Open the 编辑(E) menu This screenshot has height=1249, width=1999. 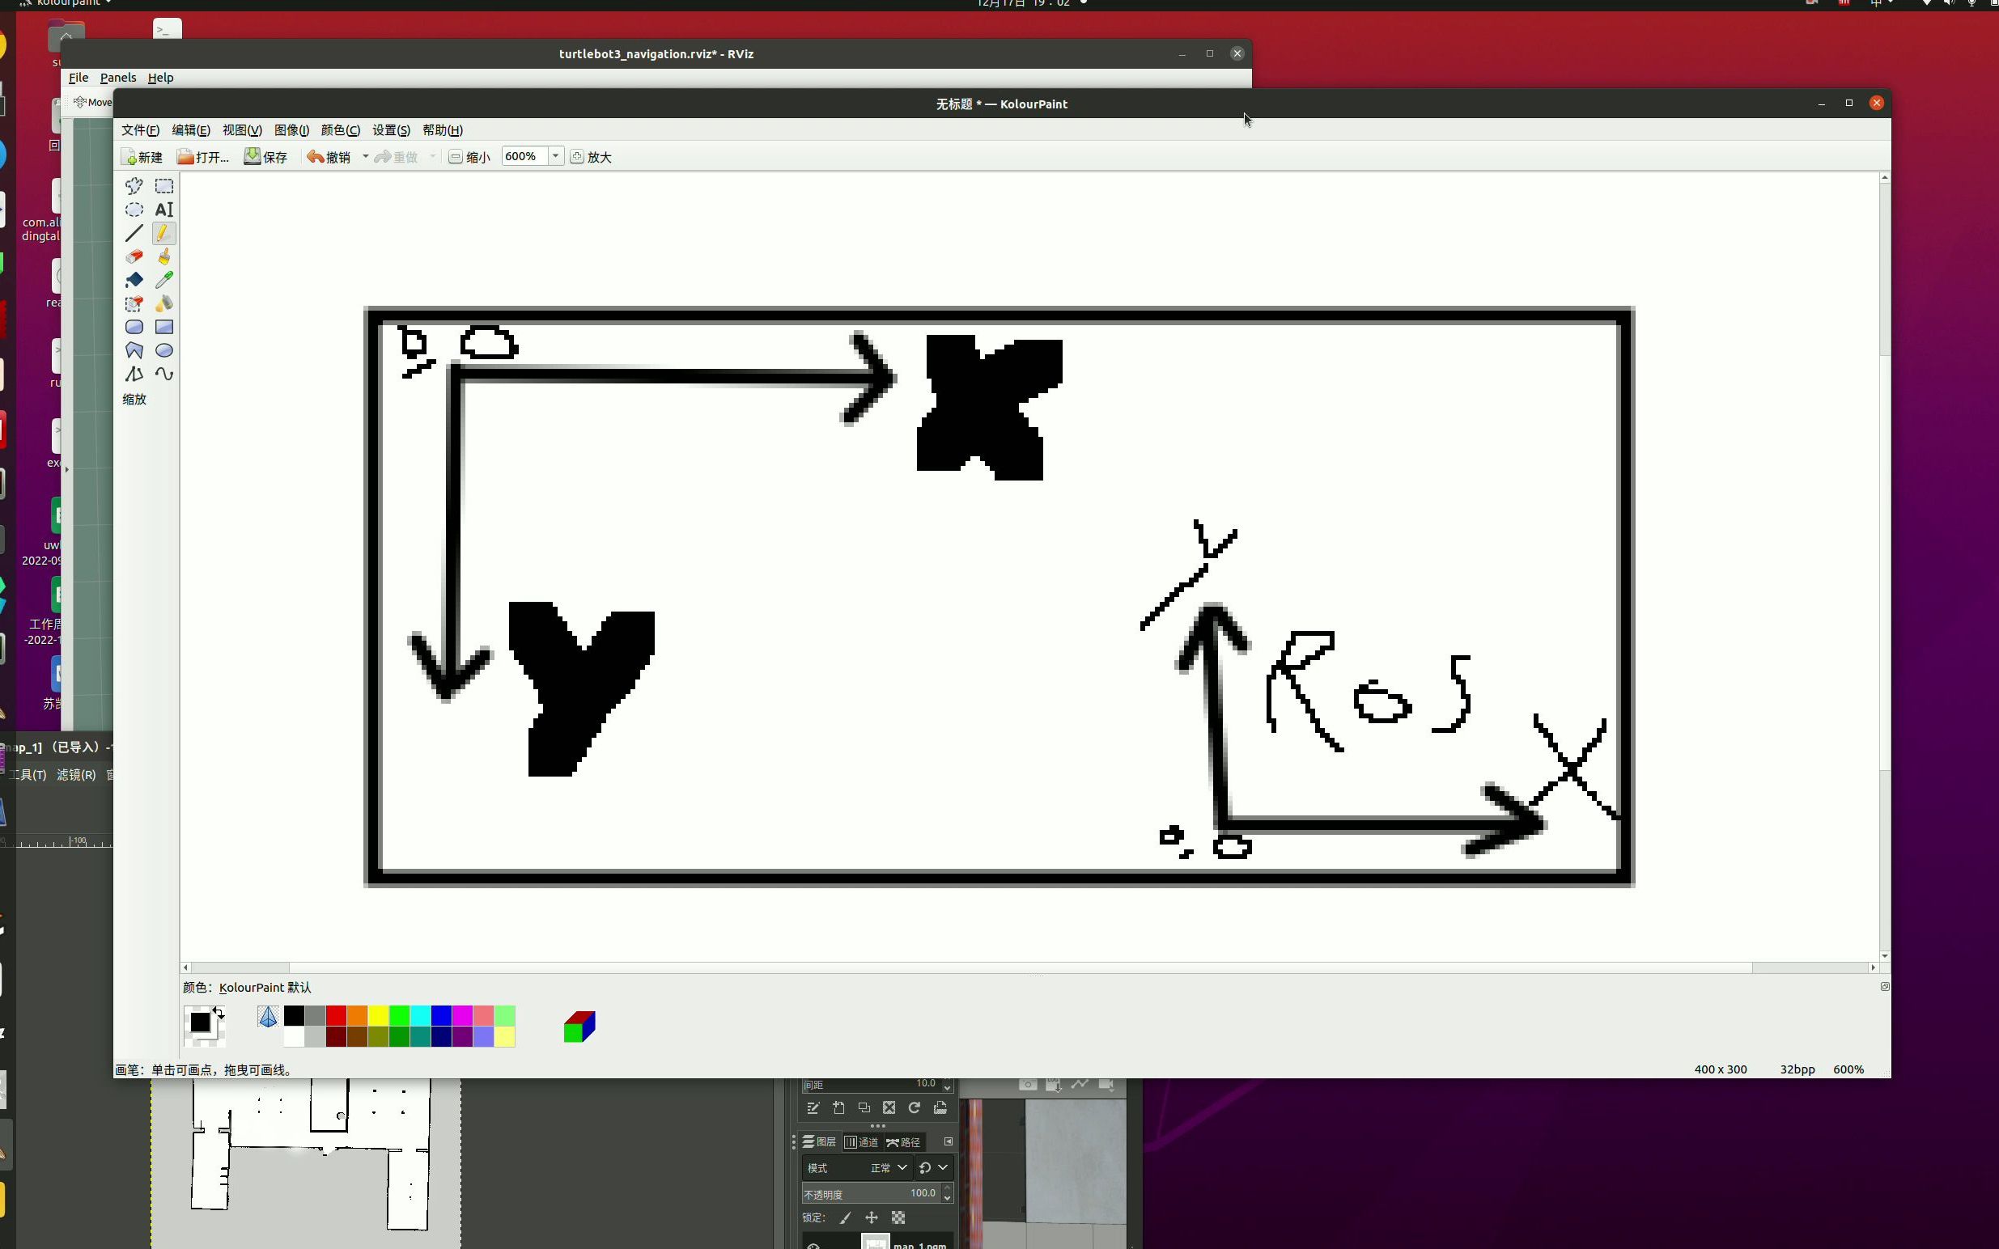click(x=191, y=130)
